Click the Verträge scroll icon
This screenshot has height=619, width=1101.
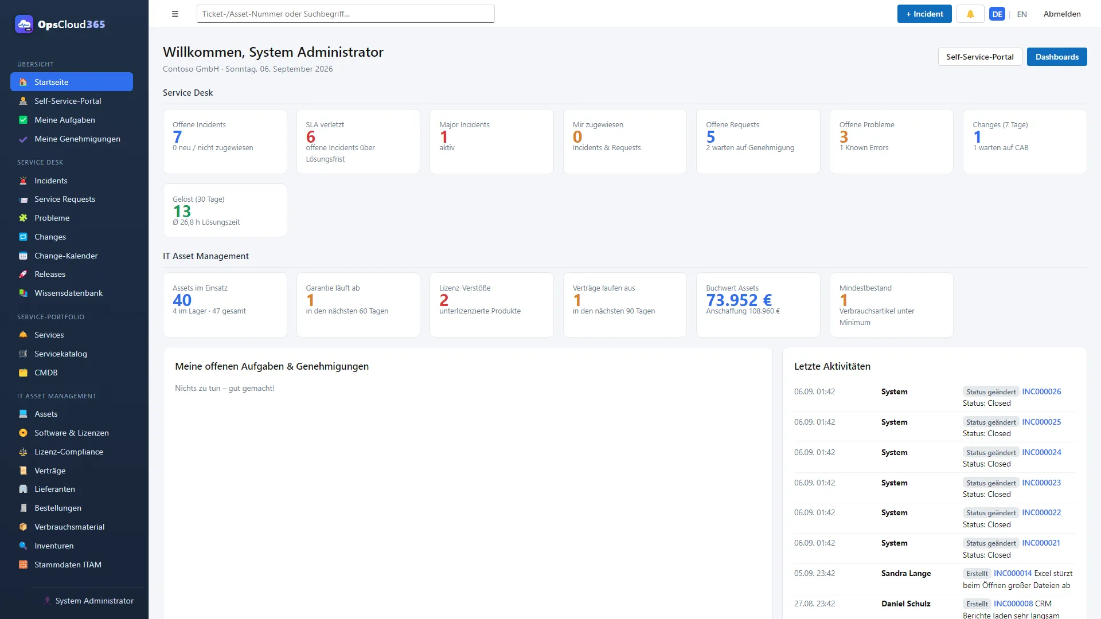tap(23, 471)
